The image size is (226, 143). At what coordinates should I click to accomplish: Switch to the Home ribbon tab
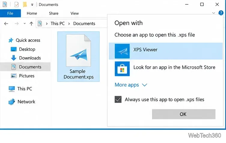tap(32, 14)
